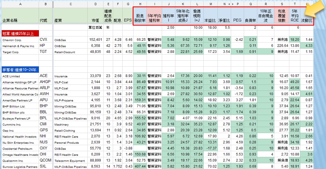Click the 喬德規則 I+J header cell
Viewport: 326px width, 169px height.
pos(197,16)
